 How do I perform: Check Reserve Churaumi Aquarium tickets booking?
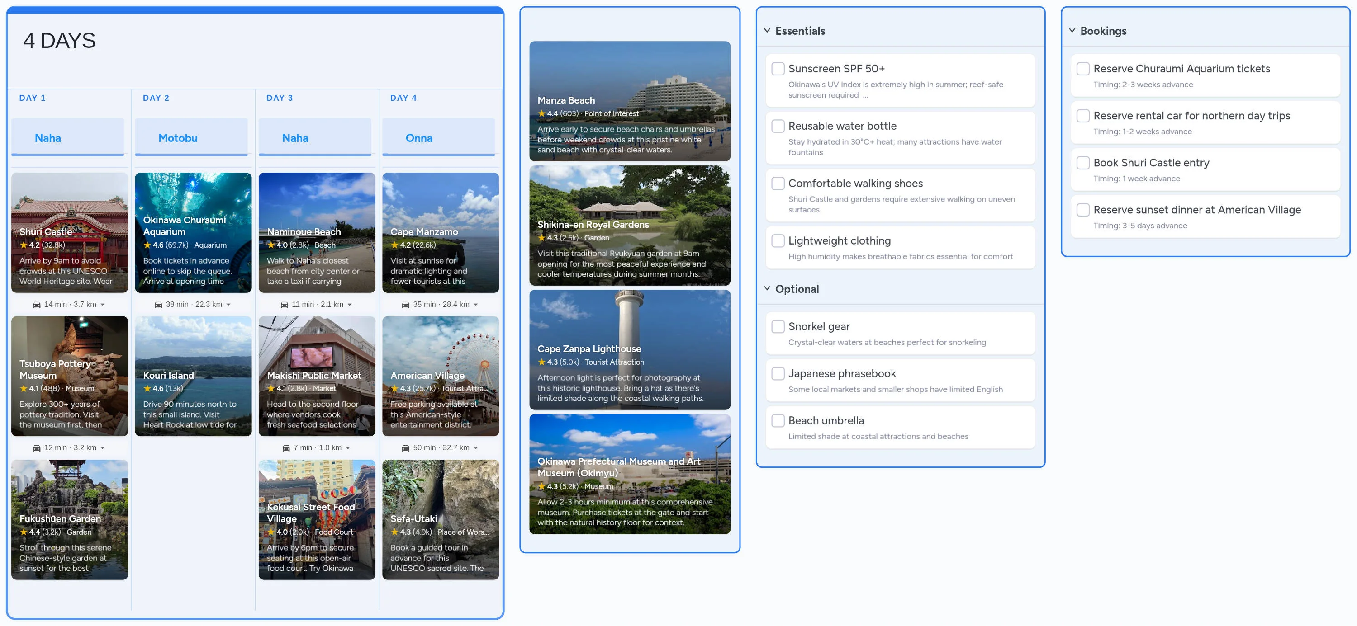coord(1083,68)
